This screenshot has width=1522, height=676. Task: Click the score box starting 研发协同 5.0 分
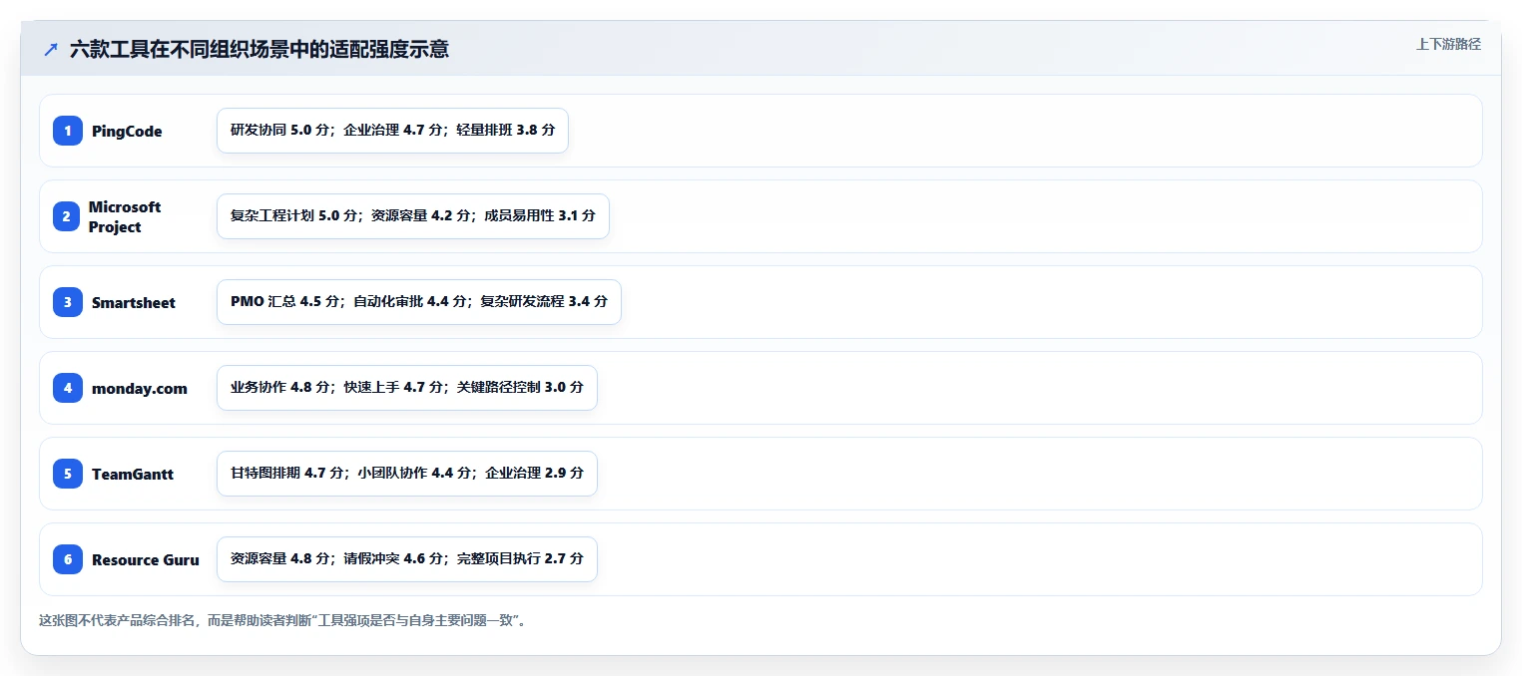coord(392,131)
